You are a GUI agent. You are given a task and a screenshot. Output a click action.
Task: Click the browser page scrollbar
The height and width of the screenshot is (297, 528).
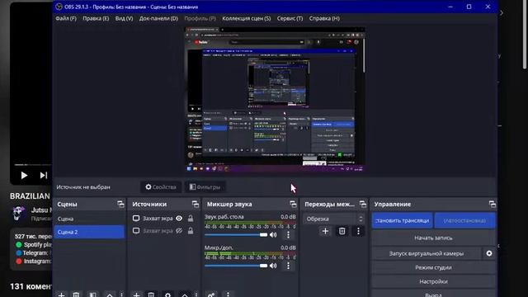(x=525, y=35)
